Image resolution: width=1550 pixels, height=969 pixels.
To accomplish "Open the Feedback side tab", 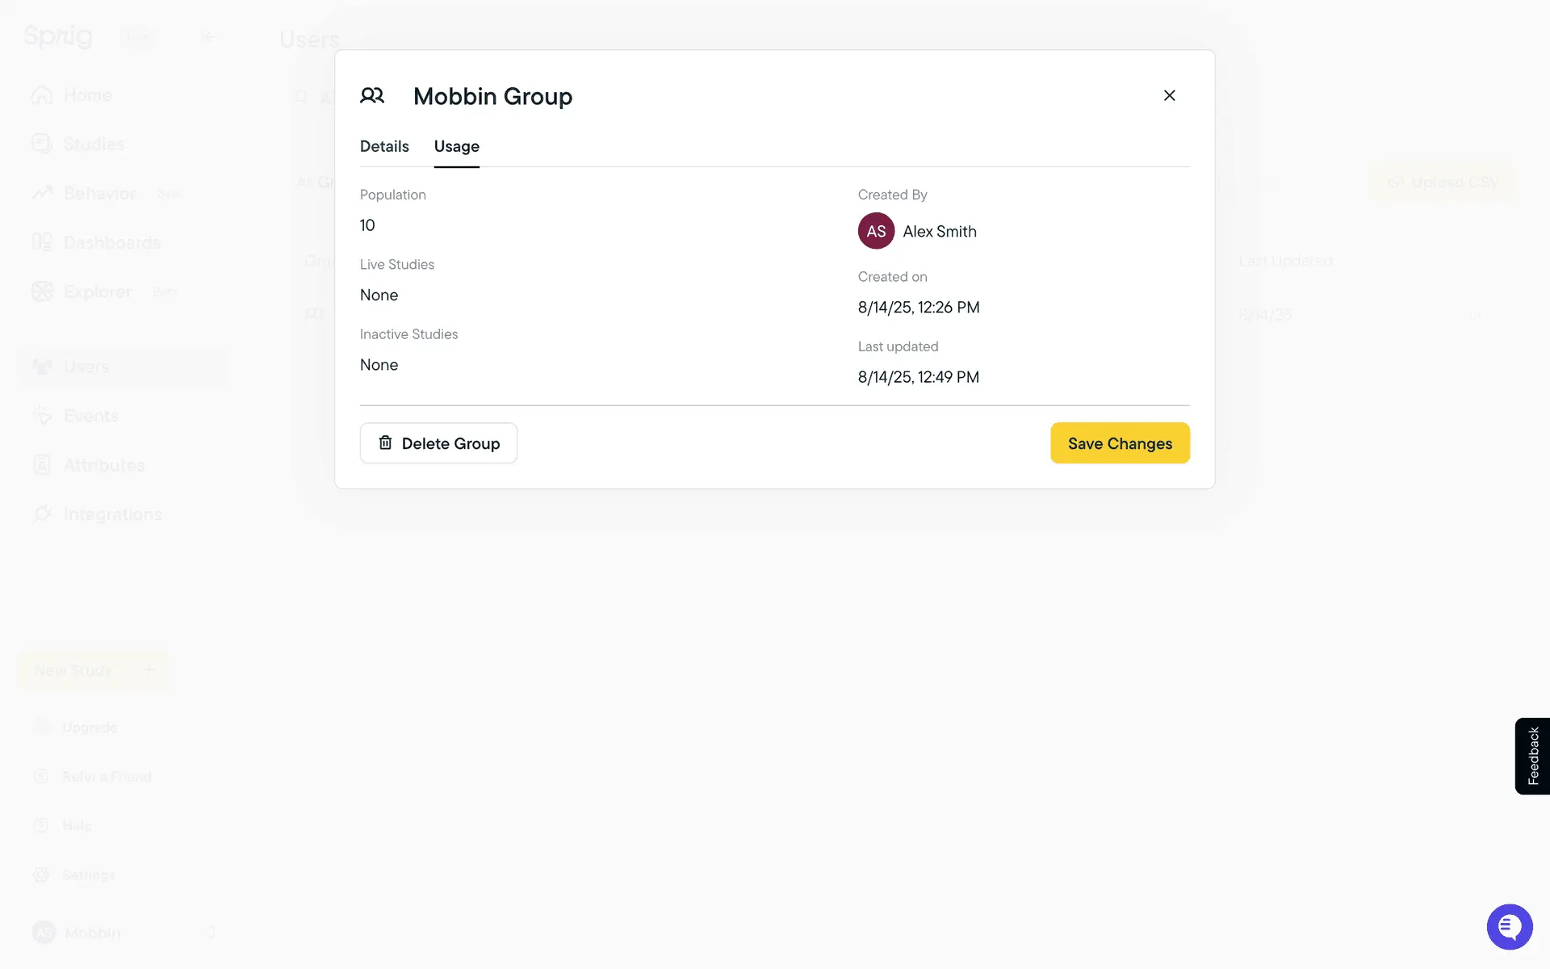I will coord(1532,756).
